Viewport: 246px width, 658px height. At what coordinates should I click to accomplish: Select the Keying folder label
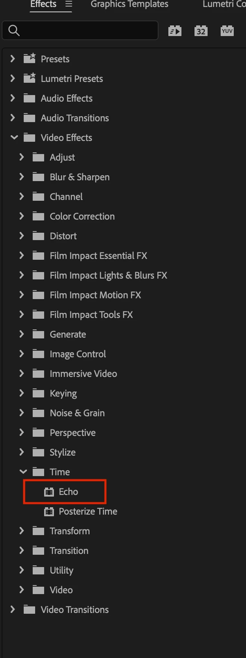pyautogui.click(x=63, y=393)
